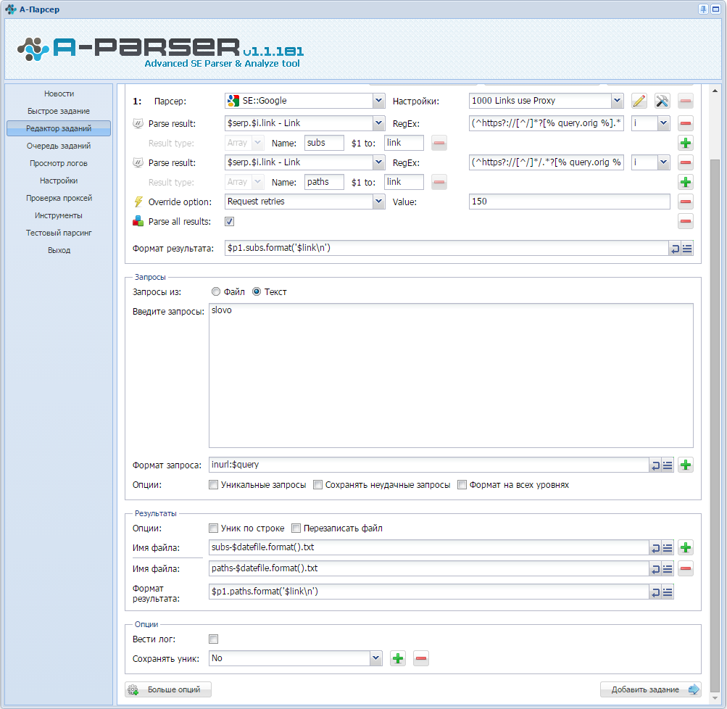Enable Формат на всех уровнях checkbox

[462, 485]
